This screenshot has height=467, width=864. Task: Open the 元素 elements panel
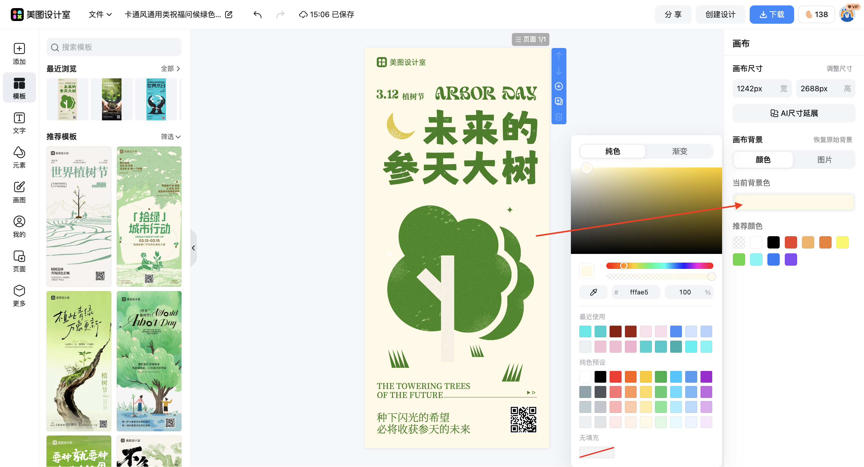tap(19, 157)
